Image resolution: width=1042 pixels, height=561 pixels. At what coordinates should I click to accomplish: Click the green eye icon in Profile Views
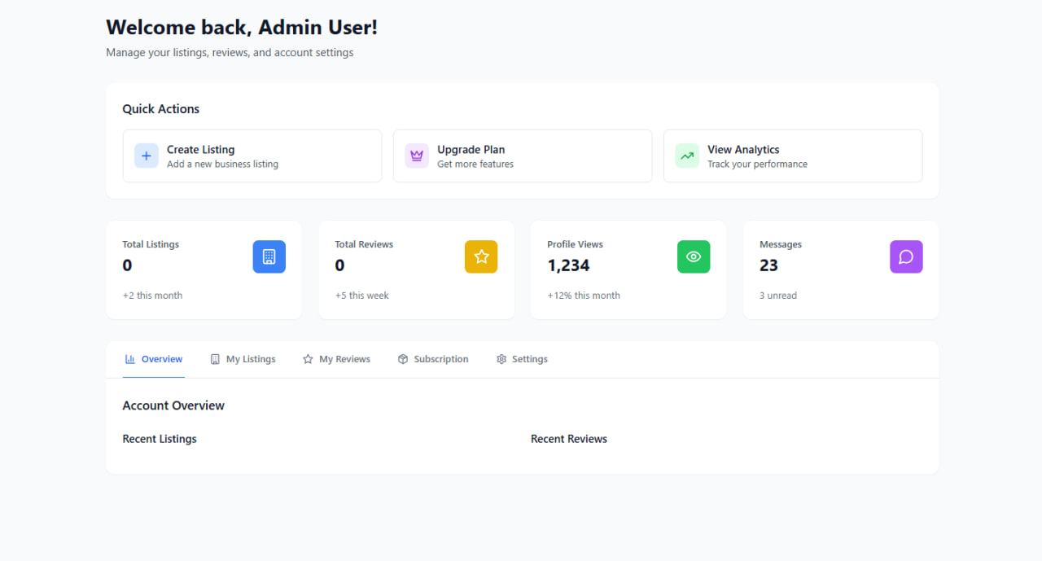click(x=694, y=256)
